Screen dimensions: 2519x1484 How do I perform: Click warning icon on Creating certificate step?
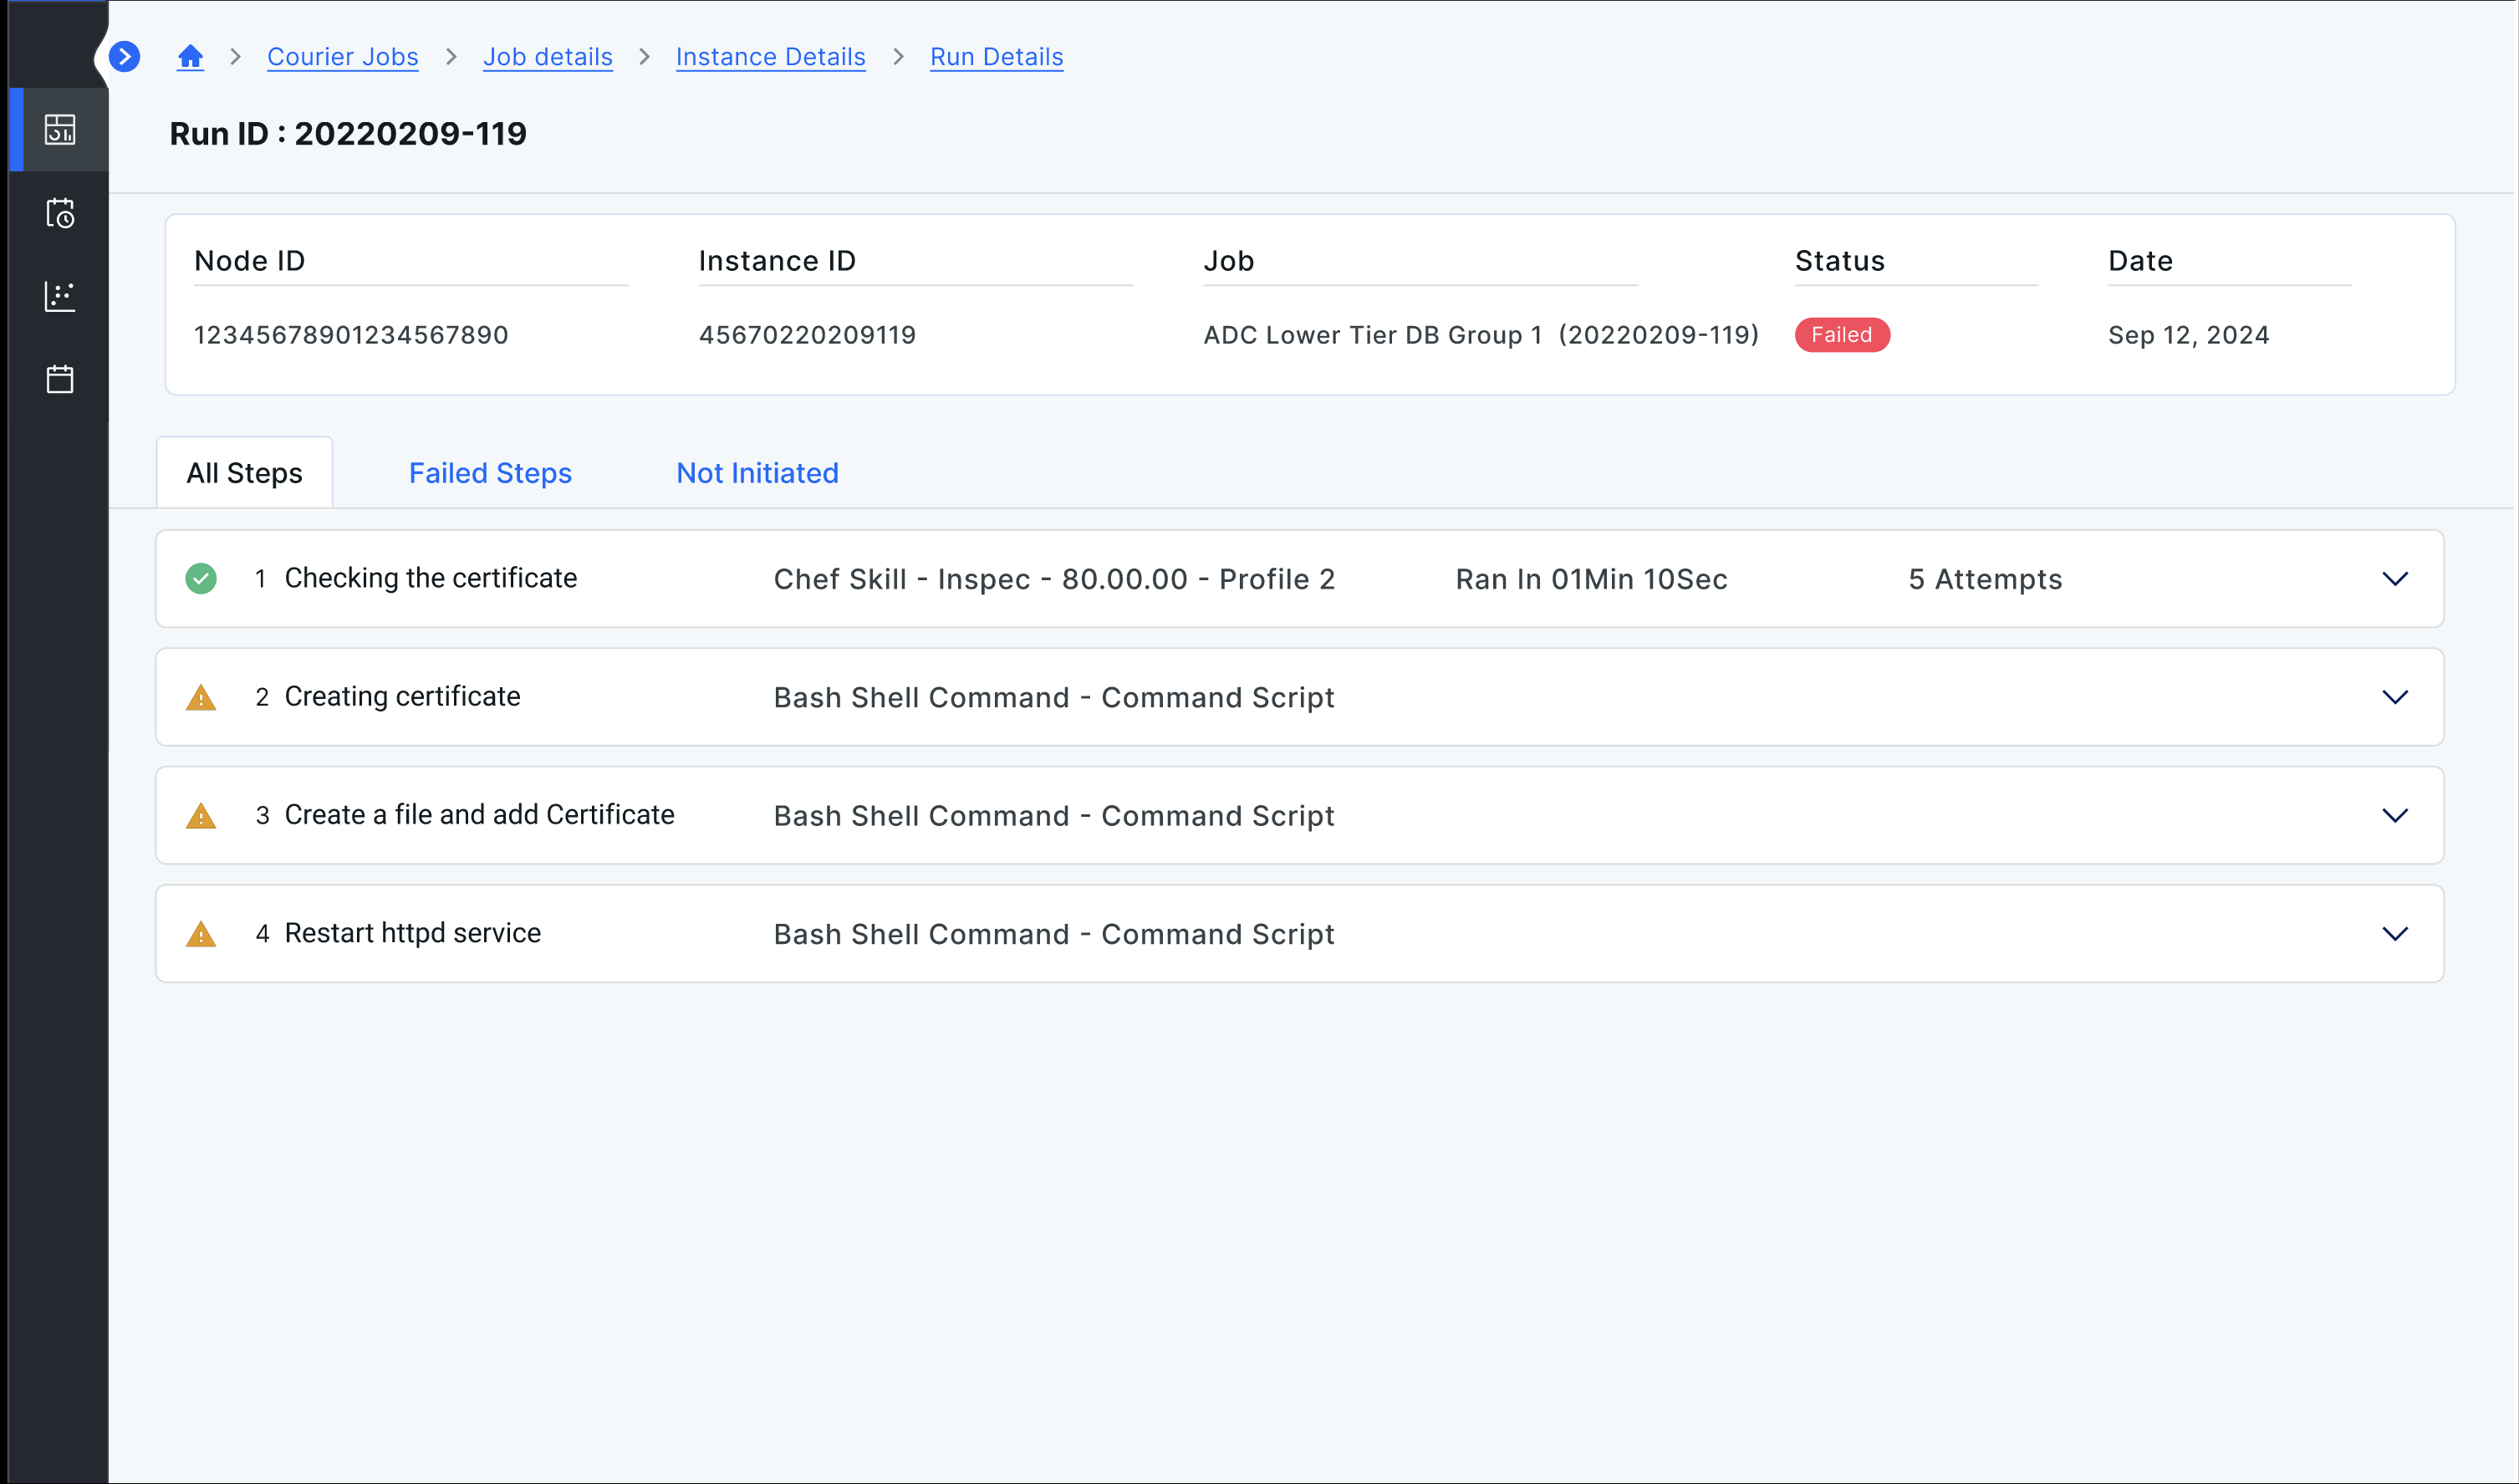[201, 698]
